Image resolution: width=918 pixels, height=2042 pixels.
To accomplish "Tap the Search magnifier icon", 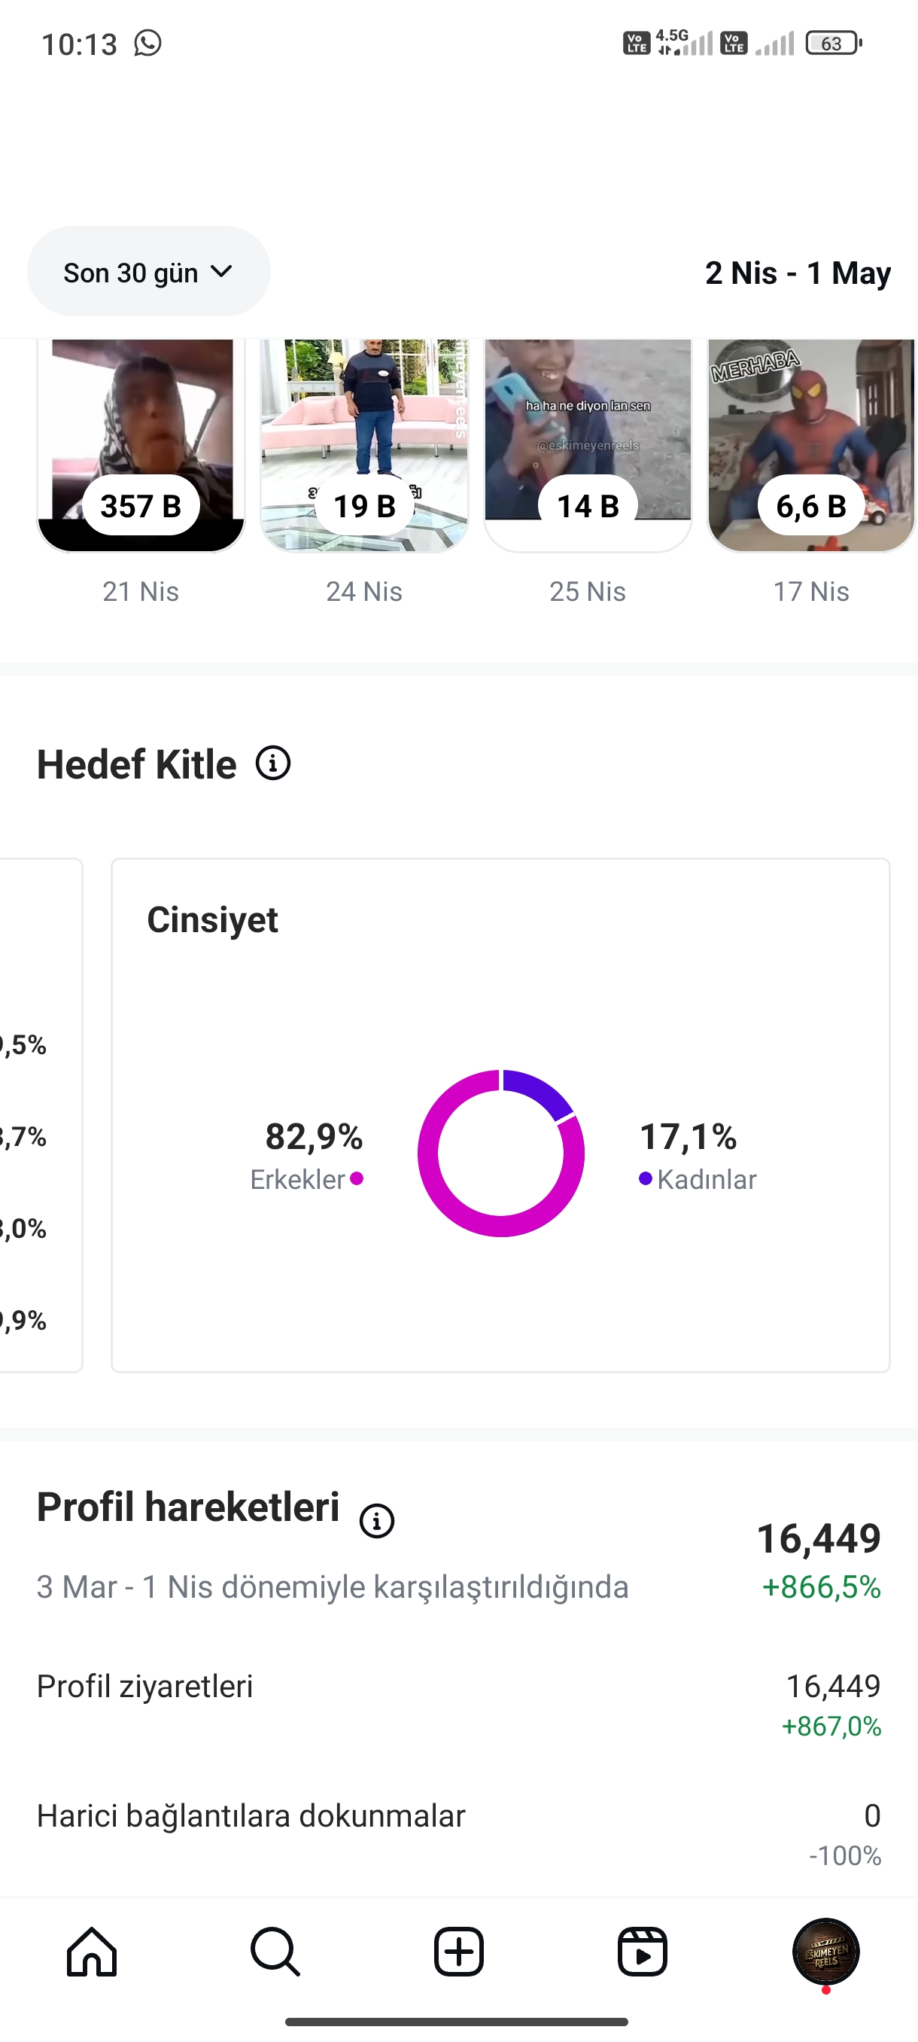I will click(275, 1951).
